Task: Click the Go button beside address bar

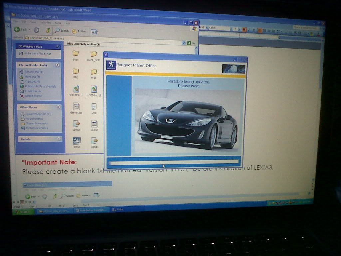Action: click(191, 43)
